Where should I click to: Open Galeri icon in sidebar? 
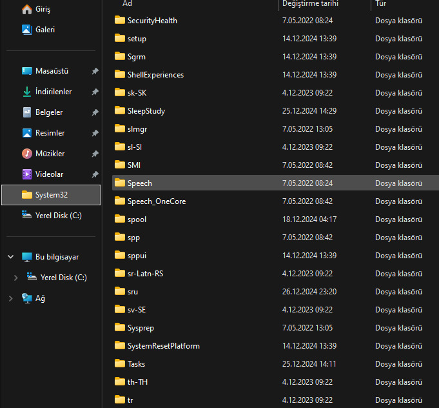point(27,30)
